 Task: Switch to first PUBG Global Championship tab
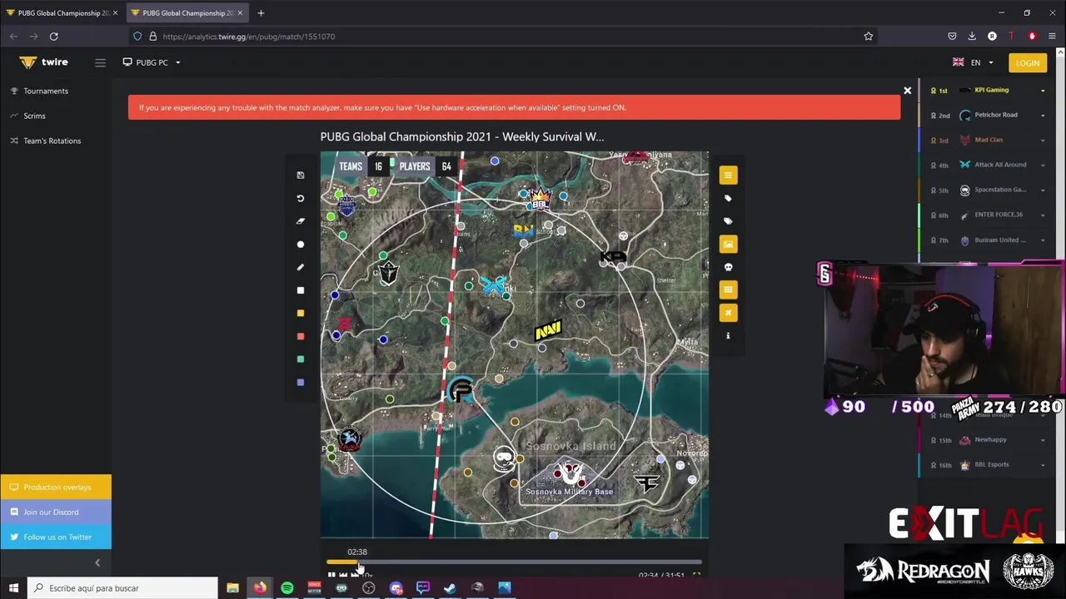(x=62, y=13)
